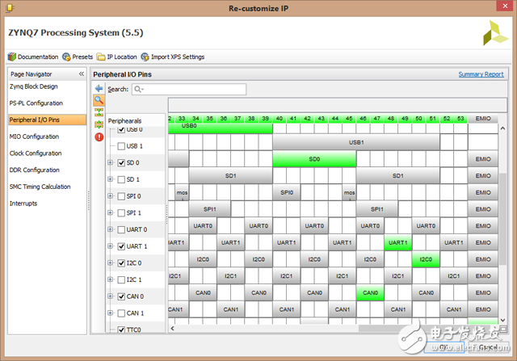Click the magnifier search icon in sidebar
Viewport: 517px width, 361px height.
(x=99, y=100)
